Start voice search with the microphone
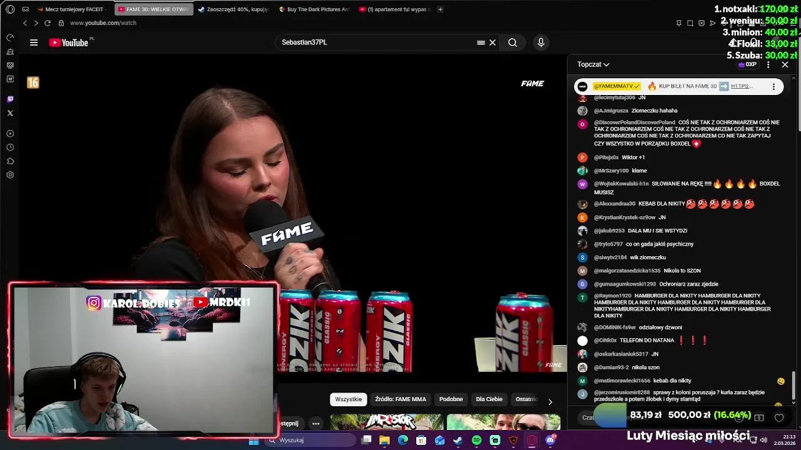The image size is (801, 450). click(x=541, y=42)
